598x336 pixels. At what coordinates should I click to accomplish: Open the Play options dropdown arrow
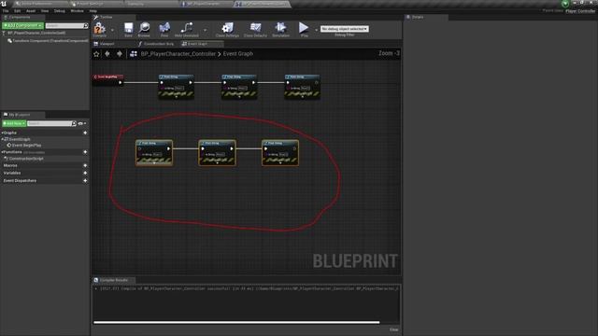(316, 29)
